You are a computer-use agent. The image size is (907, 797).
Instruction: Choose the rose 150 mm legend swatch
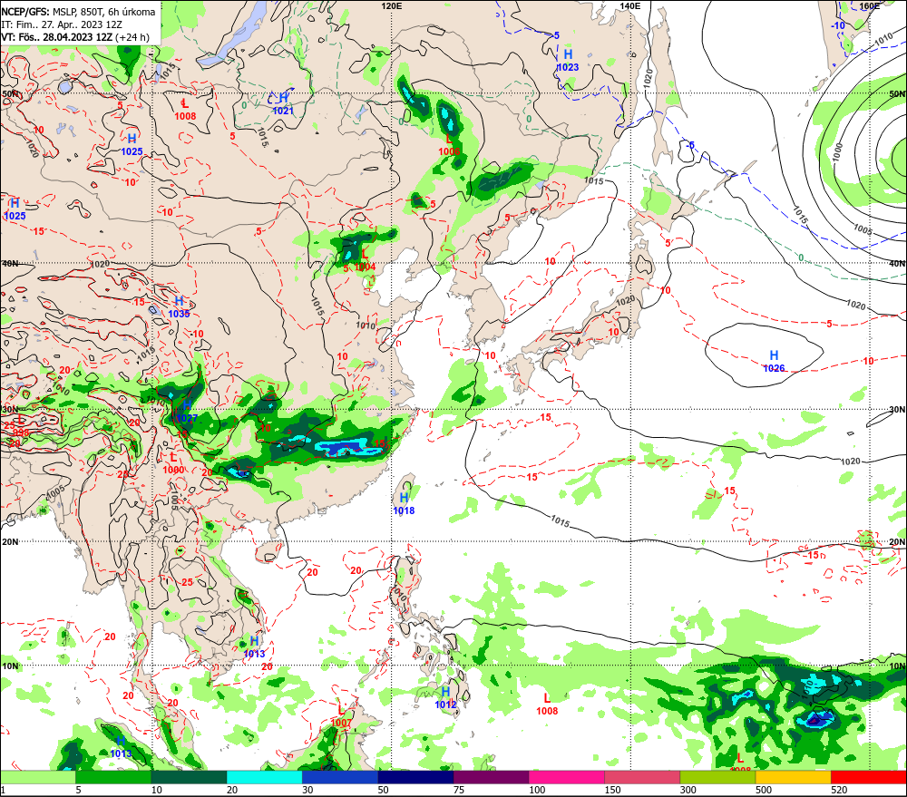[x=642, y=777]
